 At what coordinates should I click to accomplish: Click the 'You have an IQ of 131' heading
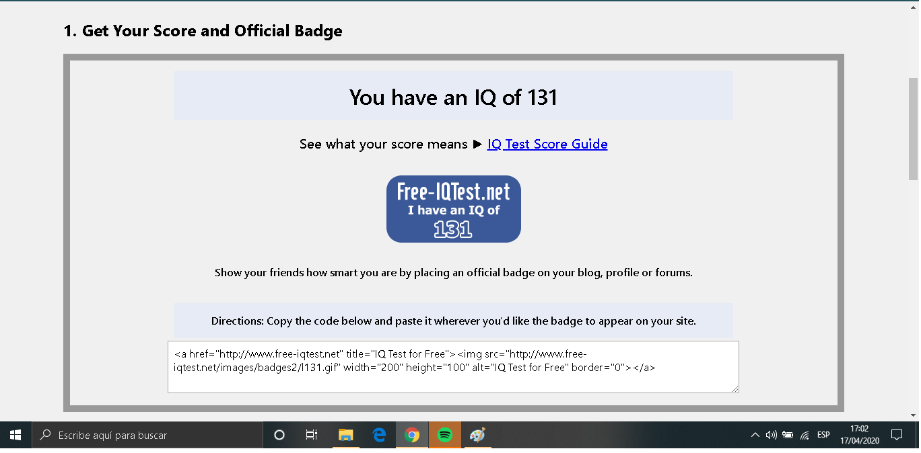pyautogui.click(x=453, y=97)
